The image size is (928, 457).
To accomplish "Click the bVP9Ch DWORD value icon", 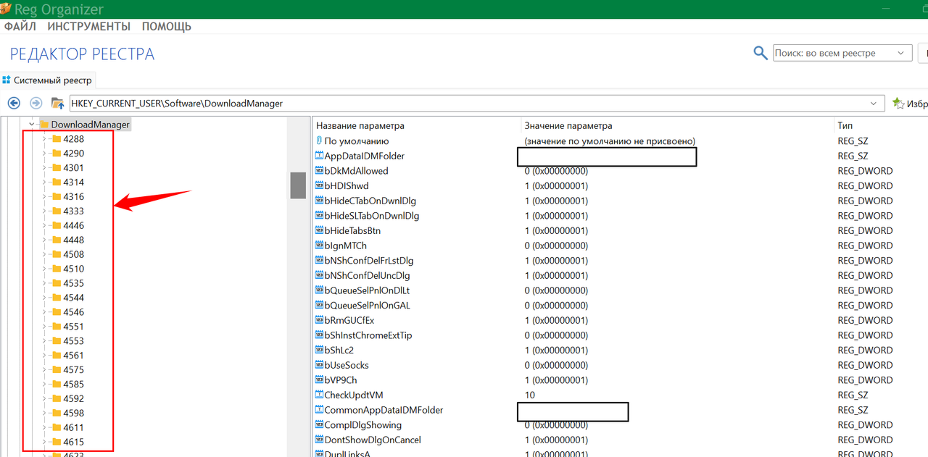I will point(319,380).
